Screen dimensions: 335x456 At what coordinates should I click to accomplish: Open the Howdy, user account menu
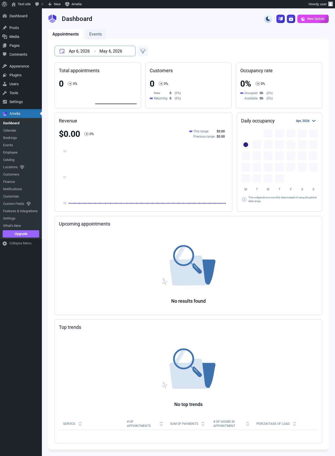tap(320, 4)
